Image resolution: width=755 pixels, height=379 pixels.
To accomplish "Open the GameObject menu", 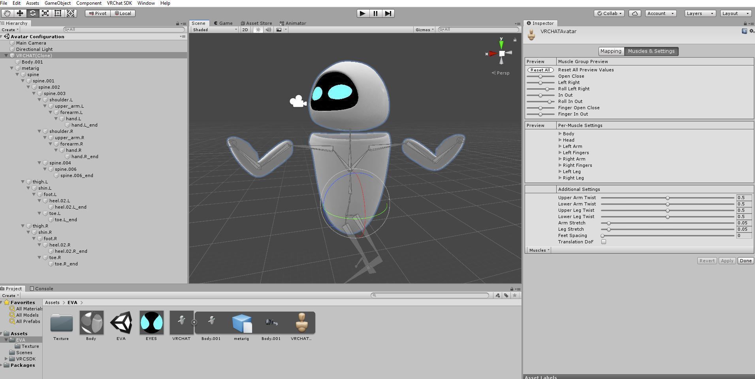I will (x=57, y=3).
